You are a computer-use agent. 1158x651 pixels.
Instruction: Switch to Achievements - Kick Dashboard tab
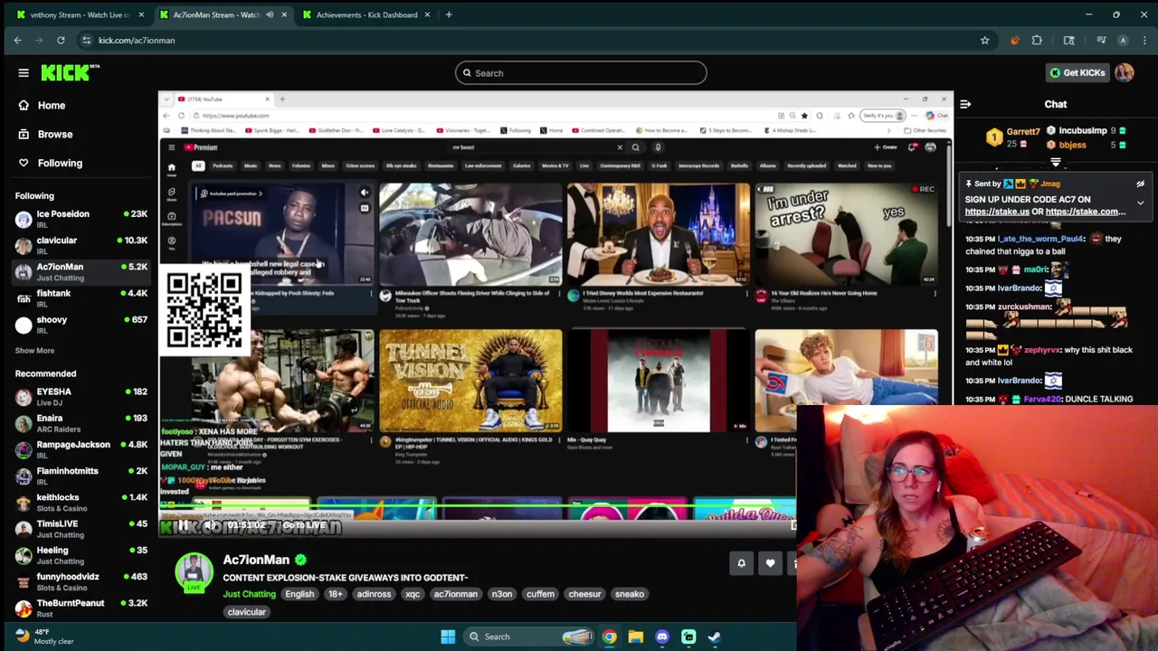(366, 14)
